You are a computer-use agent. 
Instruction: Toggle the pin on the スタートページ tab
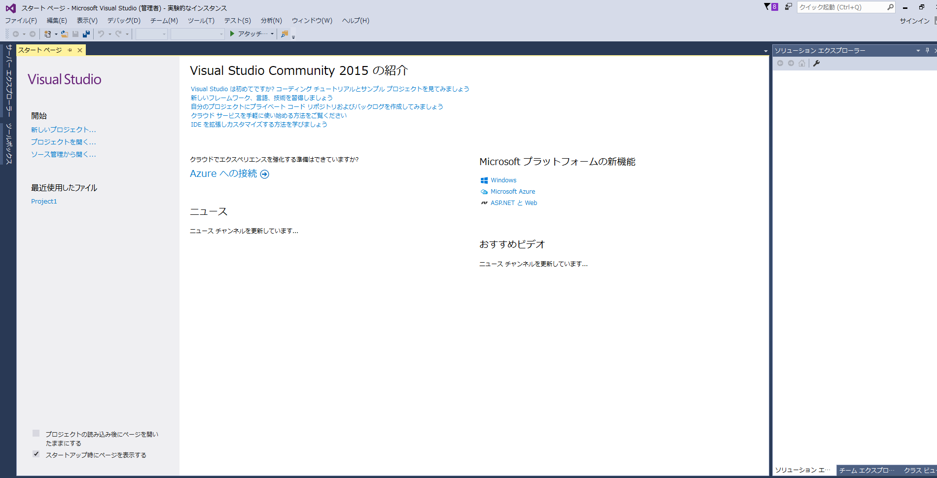click(x=71, y=50)
